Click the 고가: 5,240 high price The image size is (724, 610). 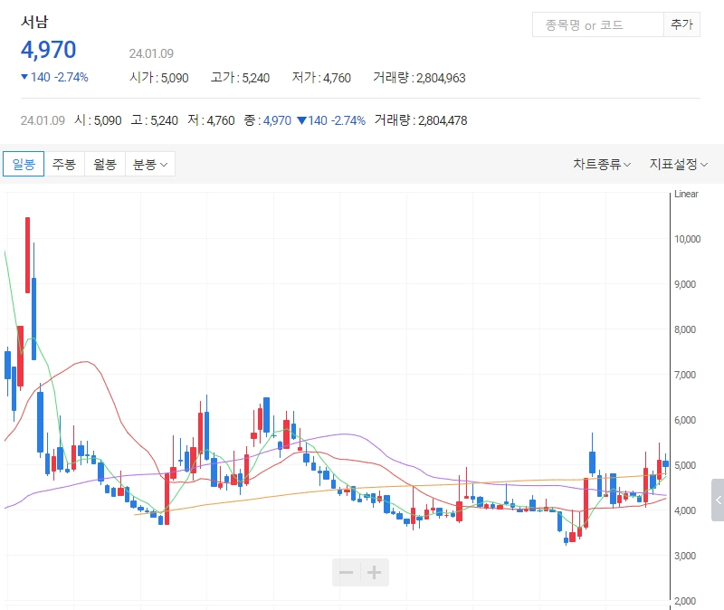point(240,78)
